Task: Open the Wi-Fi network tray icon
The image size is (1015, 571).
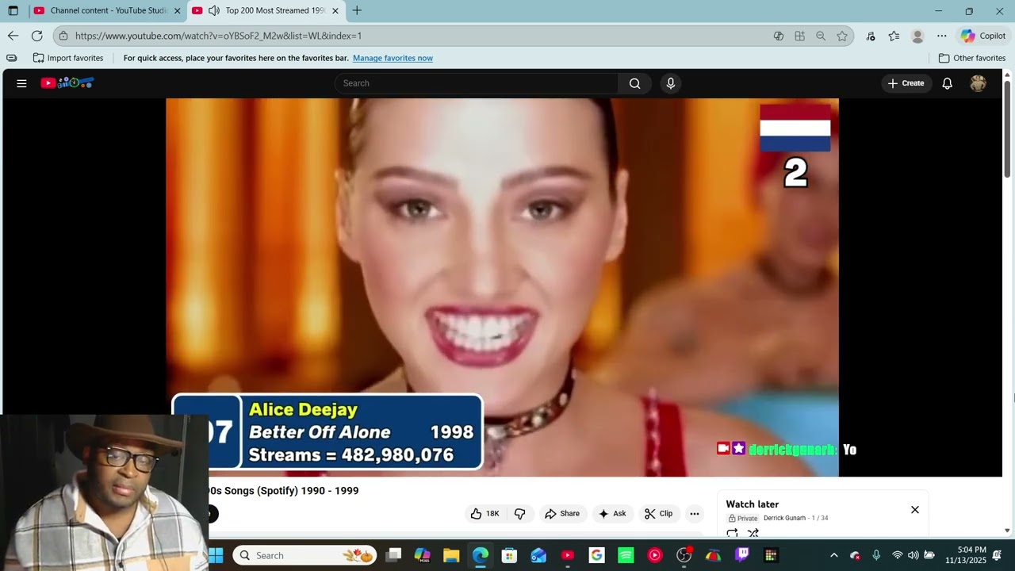Action: point(897,555)
